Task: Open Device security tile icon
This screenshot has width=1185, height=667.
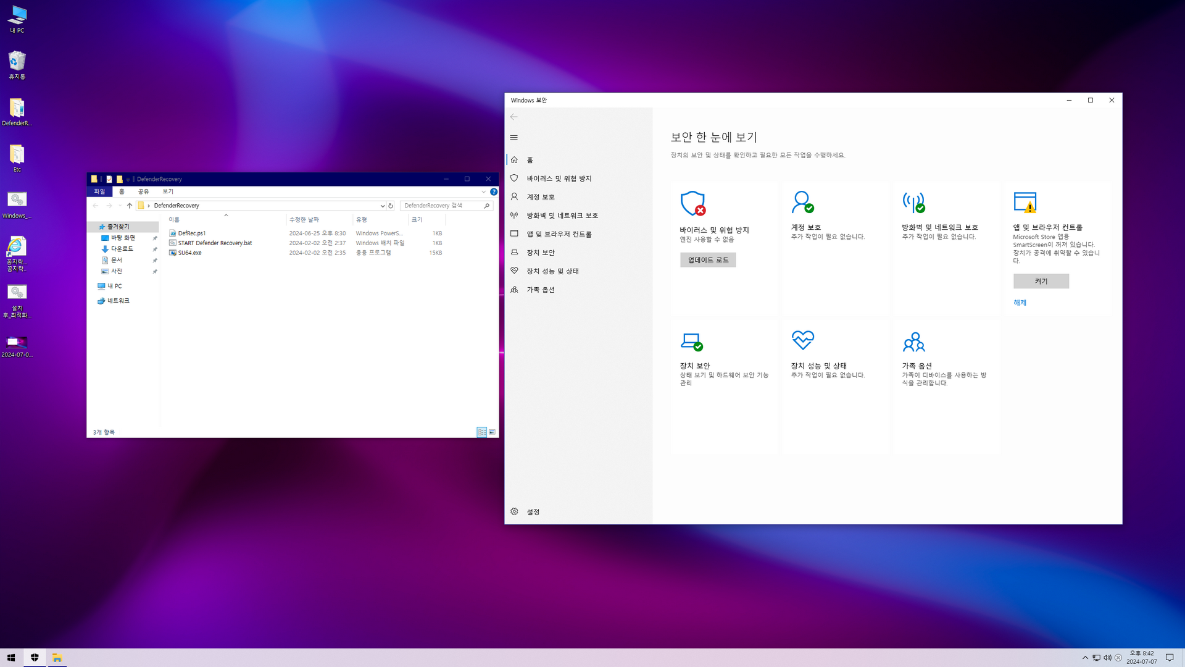Action: [691, 342]
